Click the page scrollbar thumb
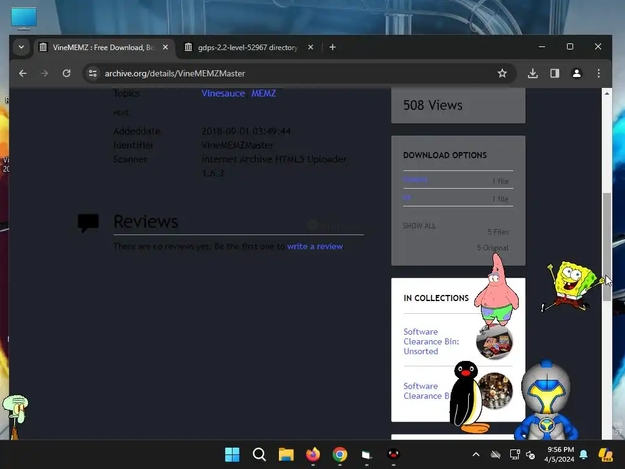The height and width of the screenshot is (469, 625). [607, 247]
